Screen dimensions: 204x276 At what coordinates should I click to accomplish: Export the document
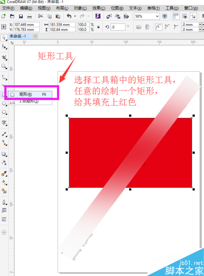point(118,16)
